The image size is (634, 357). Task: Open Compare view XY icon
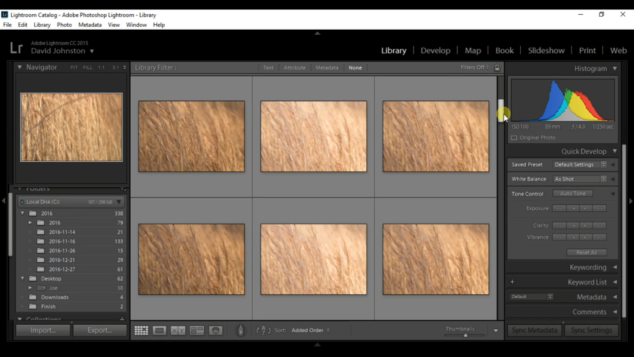(178, 330)
